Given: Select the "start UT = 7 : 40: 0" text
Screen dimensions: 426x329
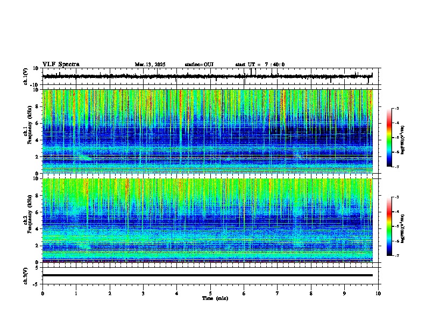Looking at the screenshot, I should tap(260, 65).
